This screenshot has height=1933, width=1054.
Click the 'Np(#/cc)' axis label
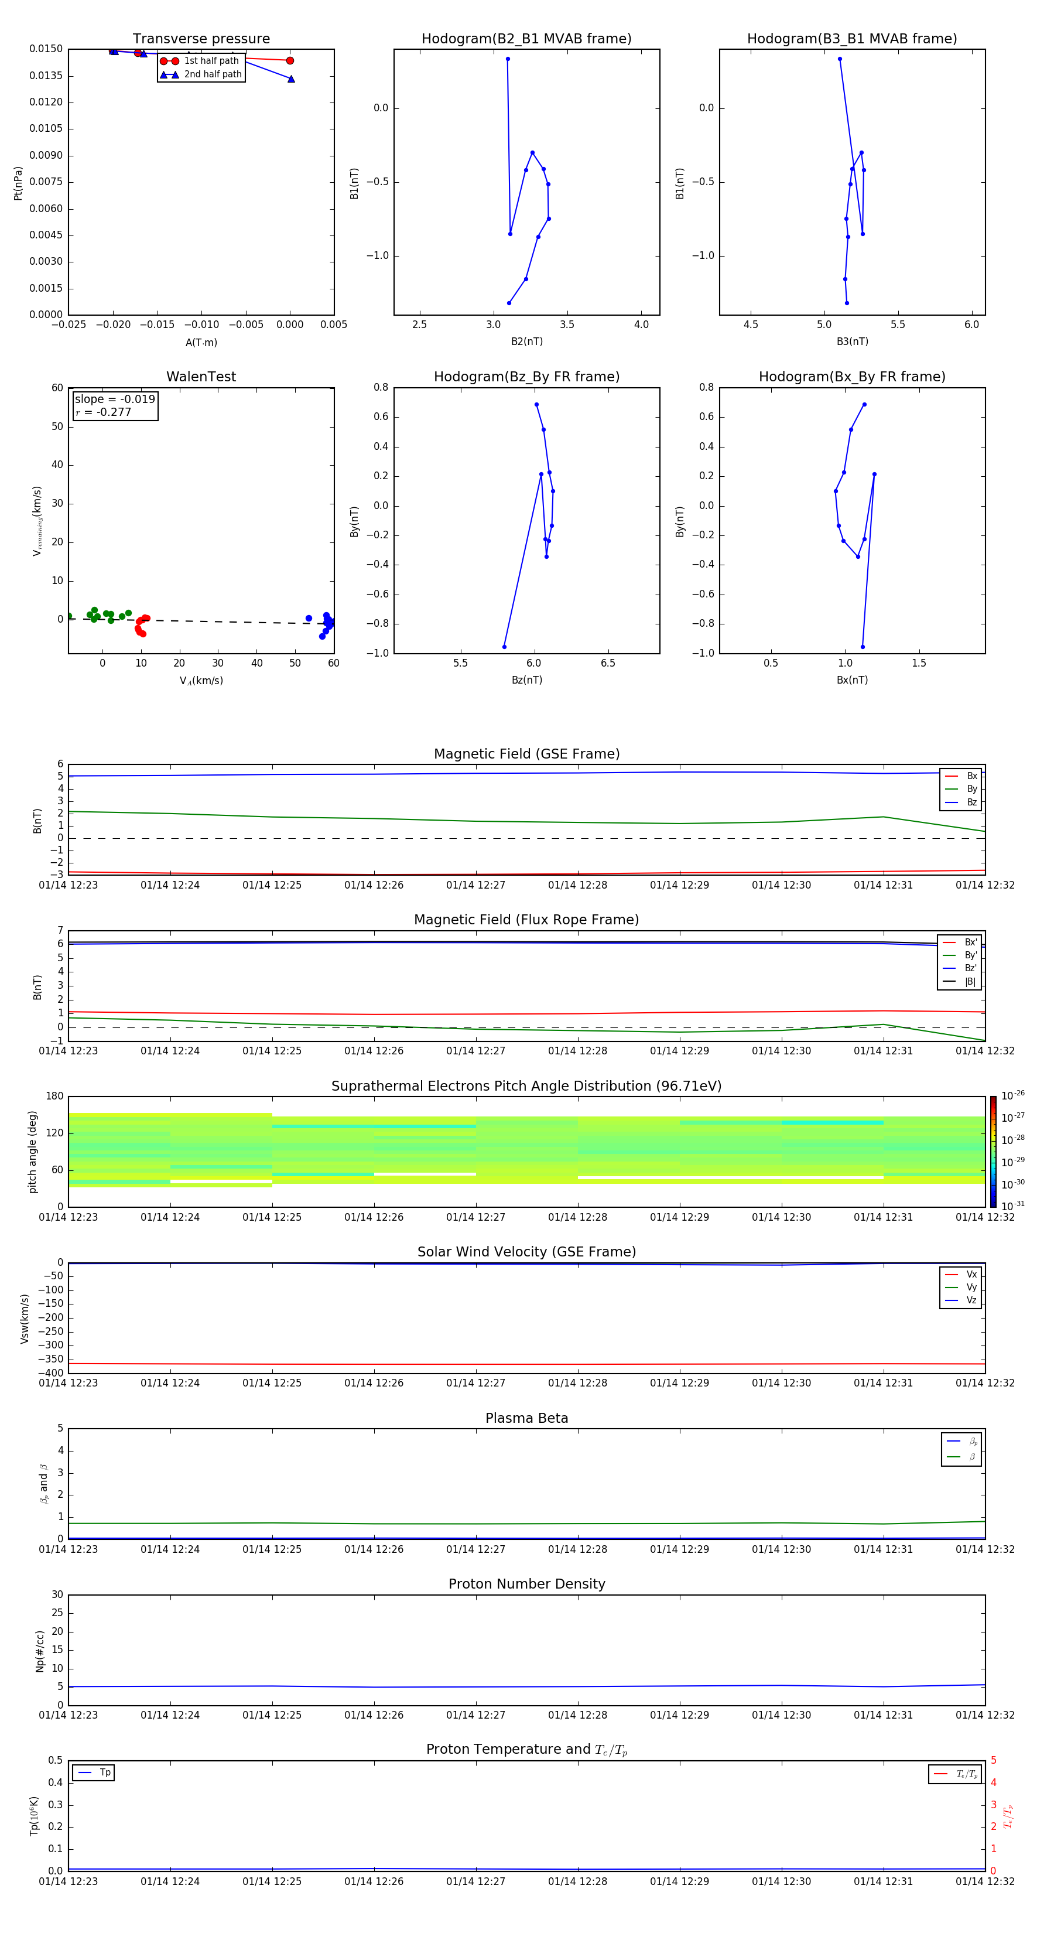tap(39, 1650)
